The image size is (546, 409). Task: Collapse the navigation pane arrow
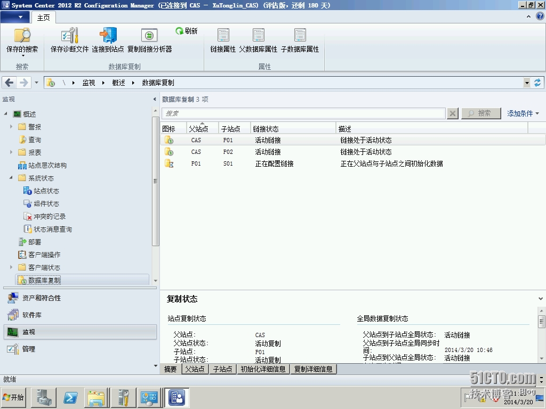coord(155,100)
